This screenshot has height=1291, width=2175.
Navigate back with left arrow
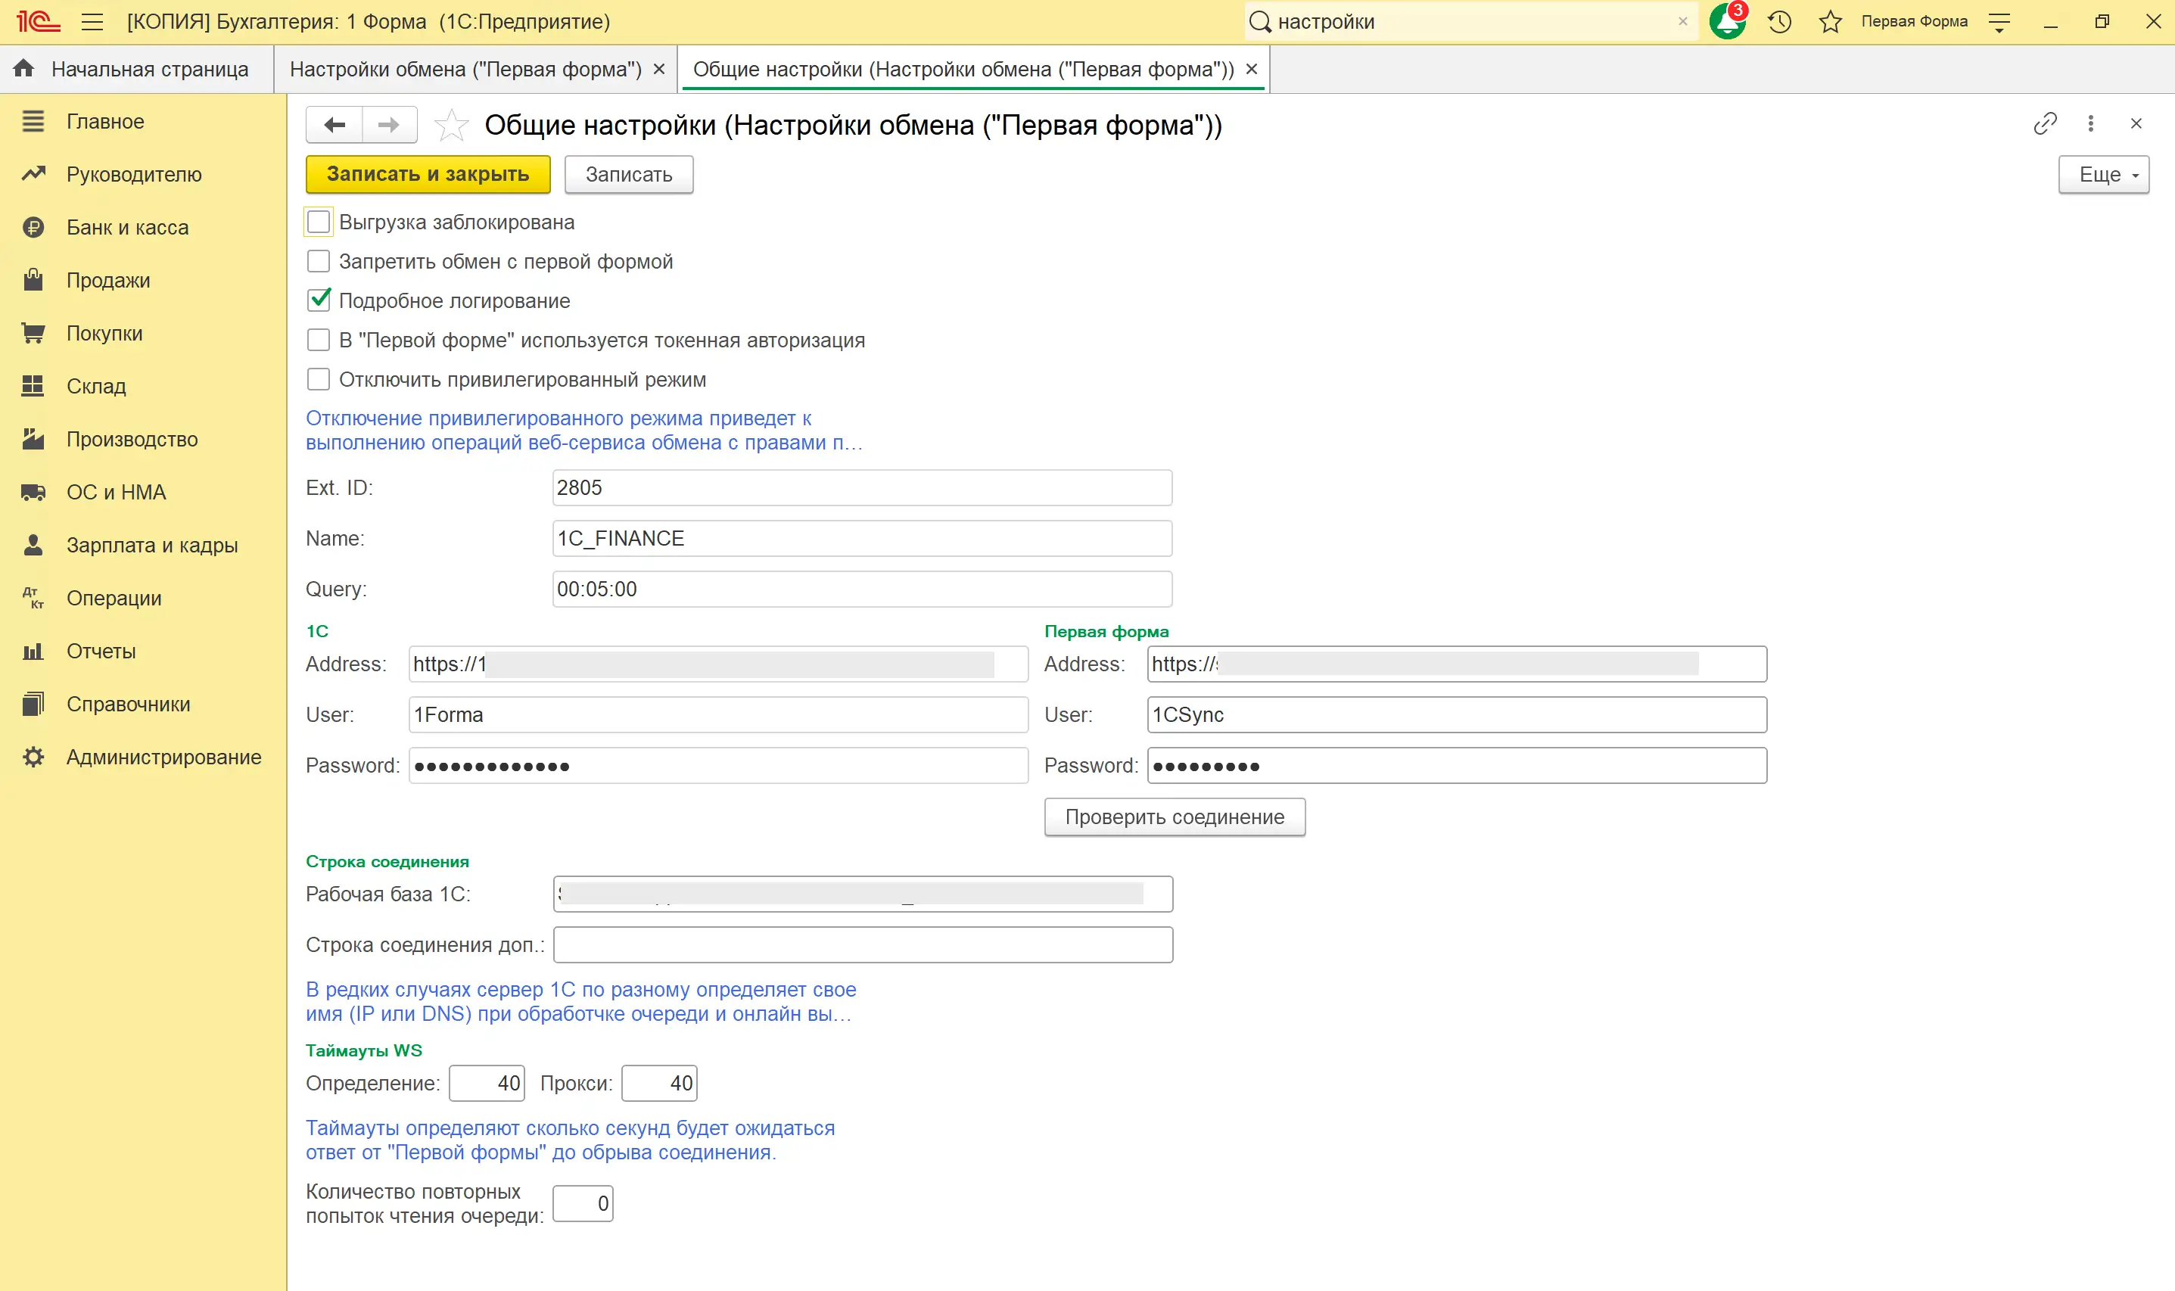[334, 126]
